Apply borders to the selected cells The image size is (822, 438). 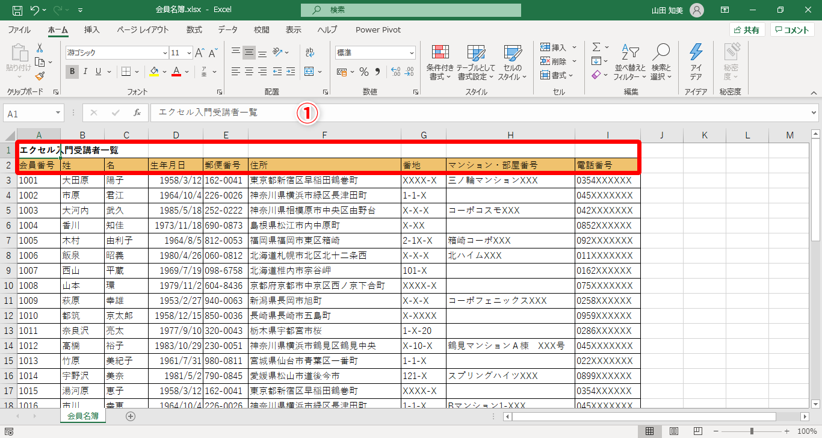pyautogui.click(x=126, y=72)
